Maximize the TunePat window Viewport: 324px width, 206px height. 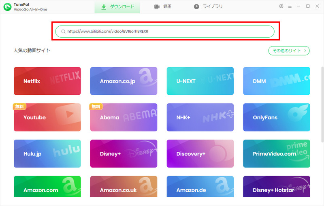pyautogui.click(x=308, y=6)
